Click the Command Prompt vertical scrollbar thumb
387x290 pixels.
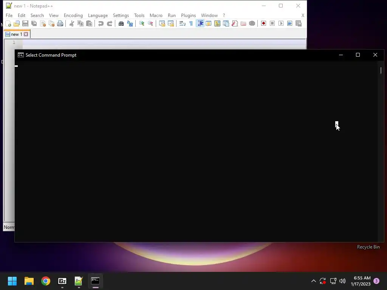(381, 70)
